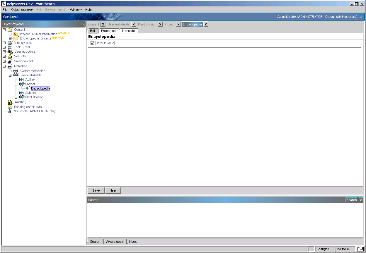Click the Subject metafield icon
Screen dimensions: 366x253
21,93
